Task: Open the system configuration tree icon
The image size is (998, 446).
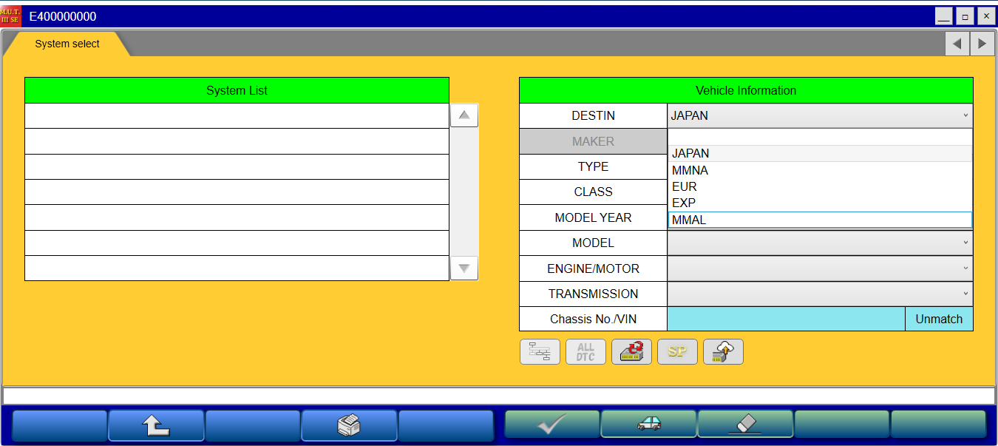Action: pyautogui.click(x=540, y=351)
